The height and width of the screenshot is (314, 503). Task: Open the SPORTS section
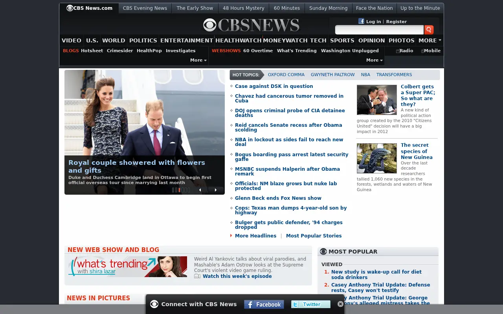click(x=342, y=40)
